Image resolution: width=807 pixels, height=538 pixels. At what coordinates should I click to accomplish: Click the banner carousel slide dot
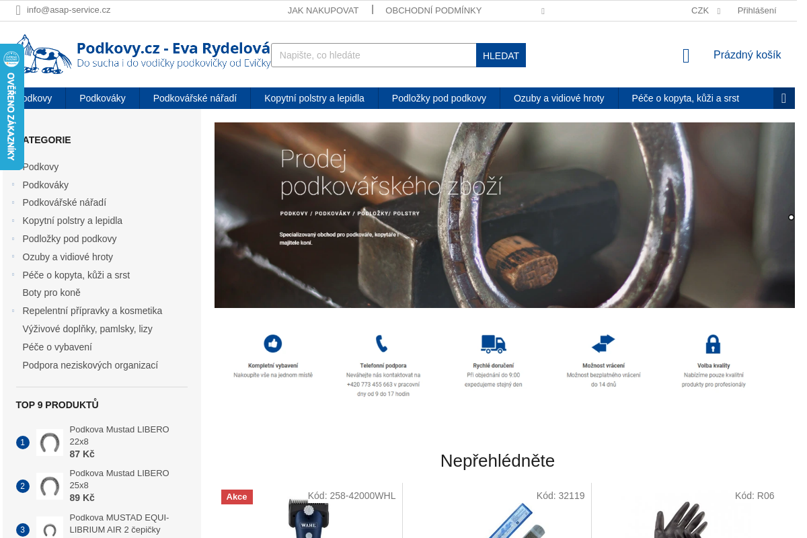point(791,217)
